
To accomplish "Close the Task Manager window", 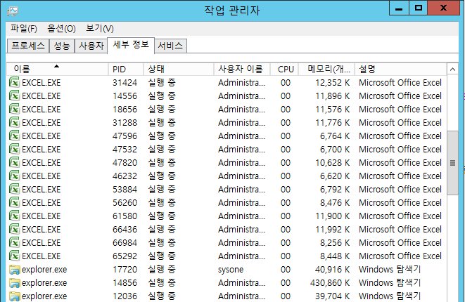I will pos(443,8).
